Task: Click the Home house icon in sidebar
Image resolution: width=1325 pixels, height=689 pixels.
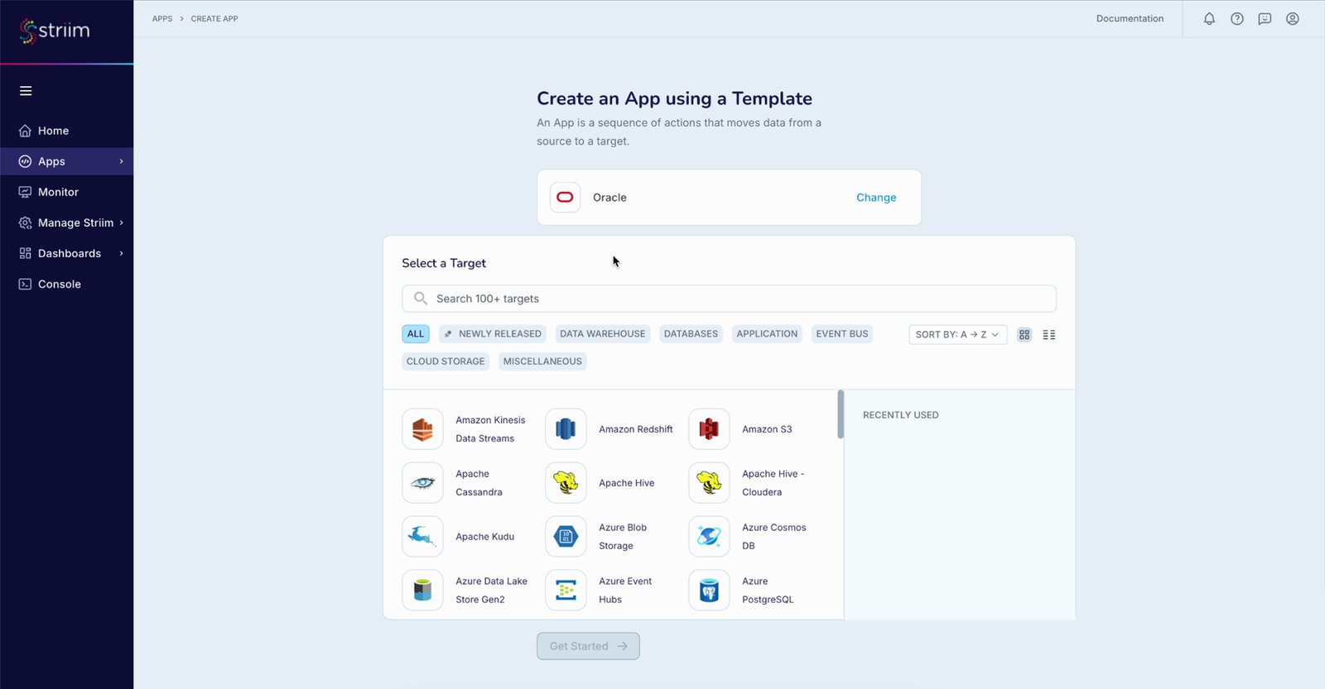Action: point(25,131)
